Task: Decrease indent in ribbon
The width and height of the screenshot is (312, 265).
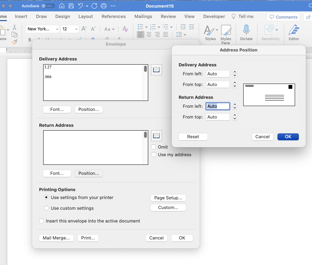Action: click(x=183, y=27)
